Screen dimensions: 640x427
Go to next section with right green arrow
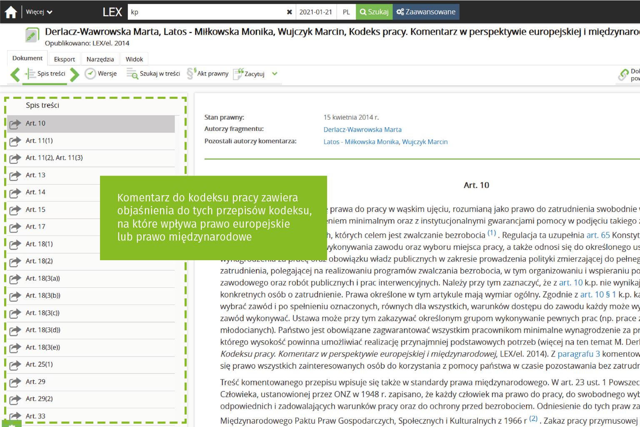pyautogui.click(x=75, y=74)
